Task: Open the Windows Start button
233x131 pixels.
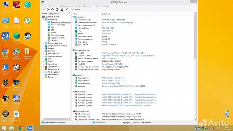Action: tap(4, 128)
